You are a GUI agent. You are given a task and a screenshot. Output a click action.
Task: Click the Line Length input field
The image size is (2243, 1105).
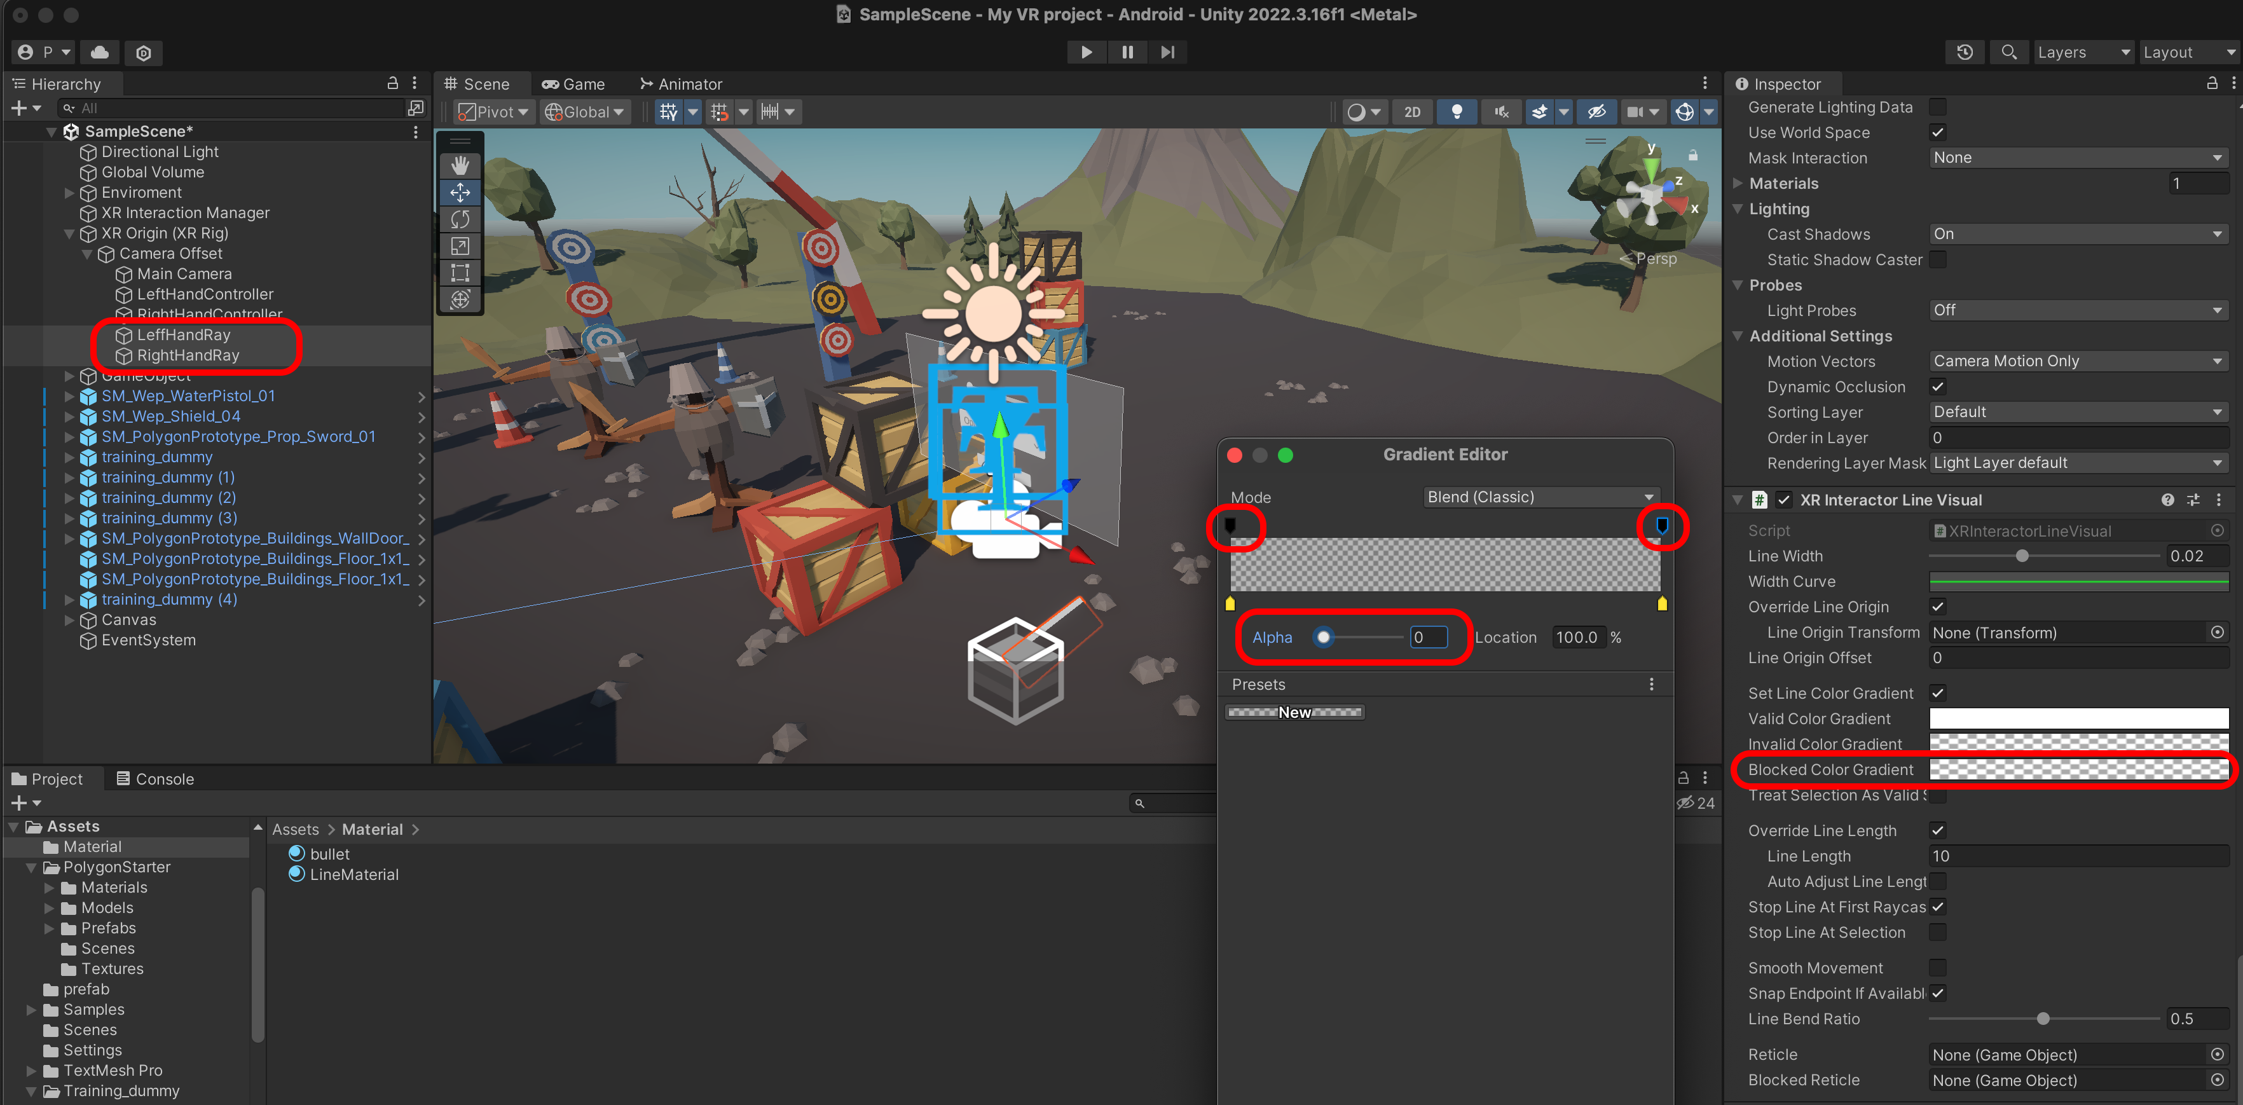tap(2078, 856)
